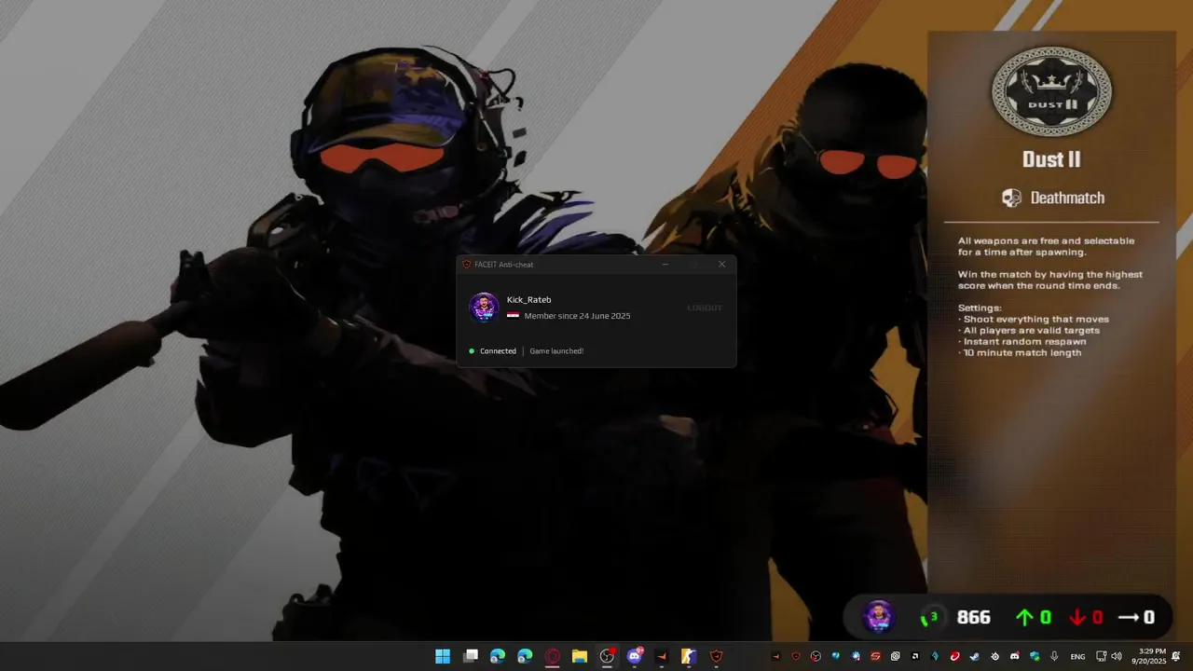Click the LOGOUT button in FACEIT Anti-cheat
The height and width of the screenshot is (671, 1193).
pos(705,308)
